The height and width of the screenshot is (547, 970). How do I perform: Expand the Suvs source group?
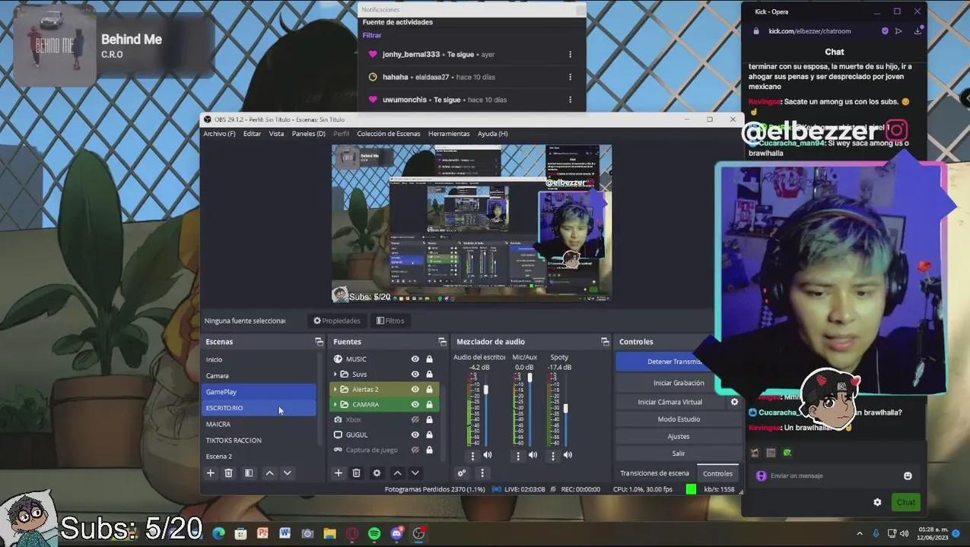coord(335,374)
